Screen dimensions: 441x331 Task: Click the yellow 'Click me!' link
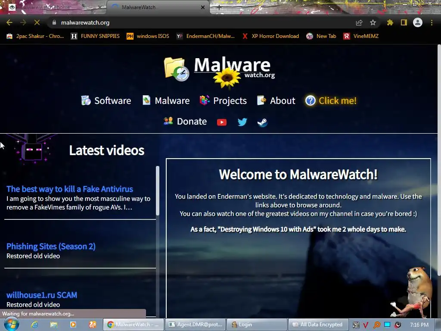click(331, 100)
